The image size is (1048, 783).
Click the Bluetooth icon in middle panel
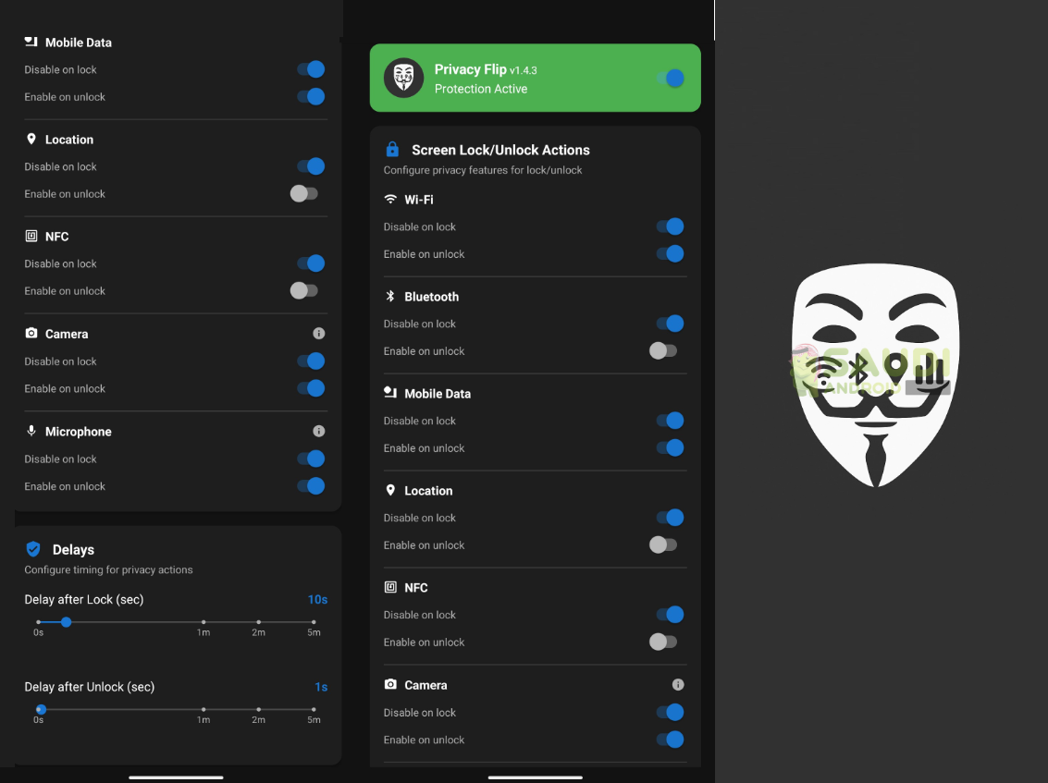(390, 296)
